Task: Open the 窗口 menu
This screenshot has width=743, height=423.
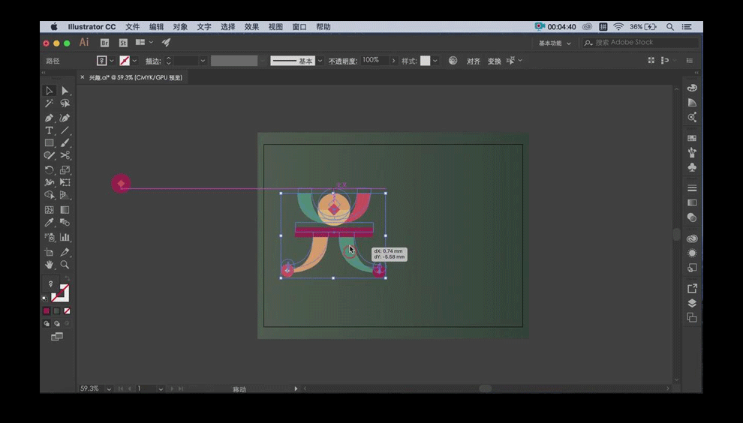Action: pyautogui.click(x=299, y=27)
